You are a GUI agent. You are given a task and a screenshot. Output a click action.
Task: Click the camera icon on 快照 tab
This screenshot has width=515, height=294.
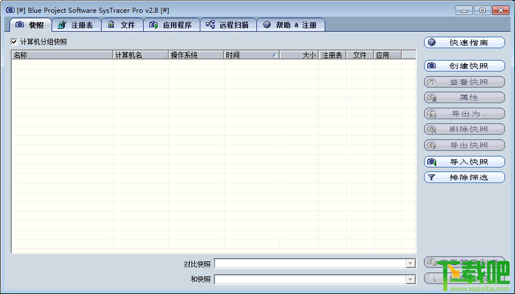(x=20, y=24)
